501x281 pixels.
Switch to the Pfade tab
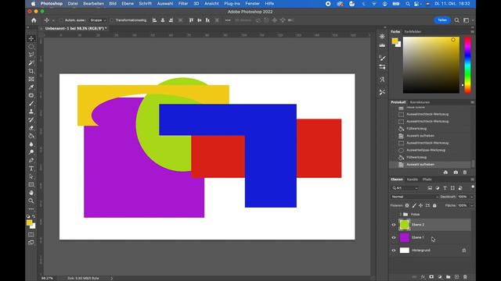coord(427,180)
